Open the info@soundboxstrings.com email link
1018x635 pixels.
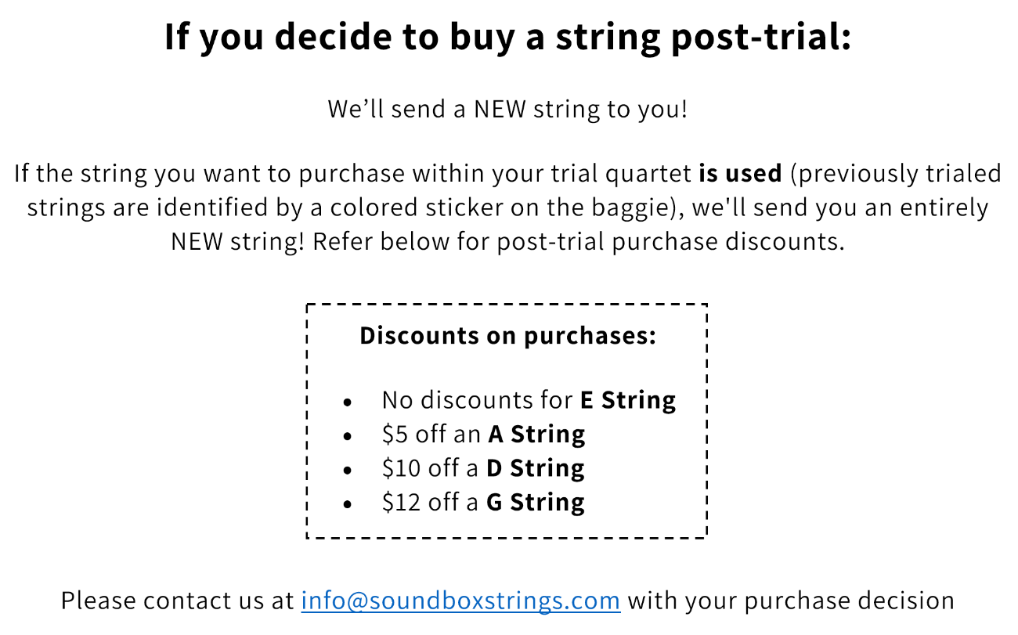click(460, 601)
